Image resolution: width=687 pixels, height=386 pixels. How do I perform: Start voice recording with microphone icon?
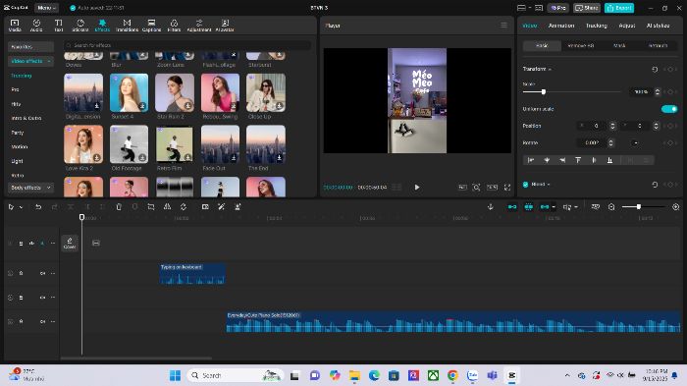(x=491, y=206)
